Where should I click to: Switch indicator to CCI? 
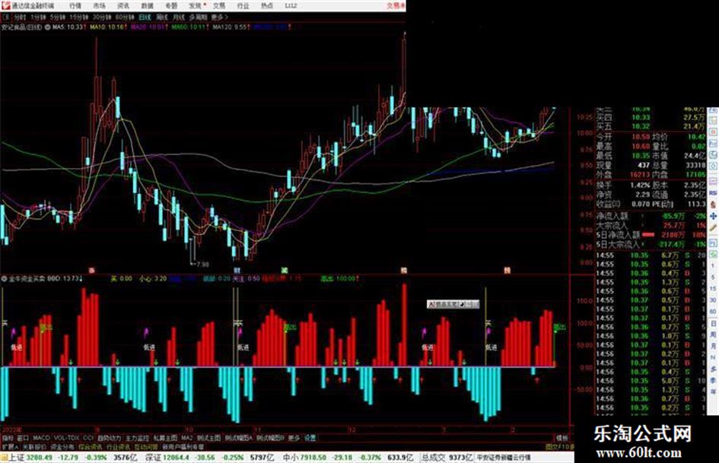coord(88,438)
